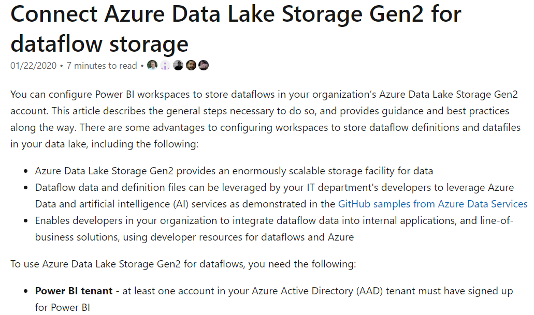Click the first contributor avatar
Viewport: 534px width, 315px height.
click(x=152, y=65)
